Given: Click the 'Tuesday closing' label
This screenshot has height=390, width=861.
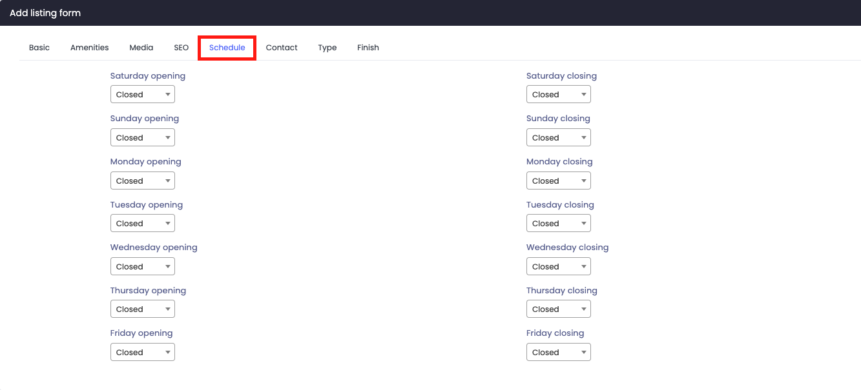Looking at the screenshot, I should coord(560,205).
